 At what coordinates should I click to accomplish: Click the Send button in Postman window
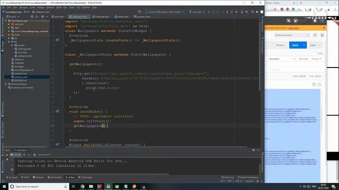pos(296,45)
